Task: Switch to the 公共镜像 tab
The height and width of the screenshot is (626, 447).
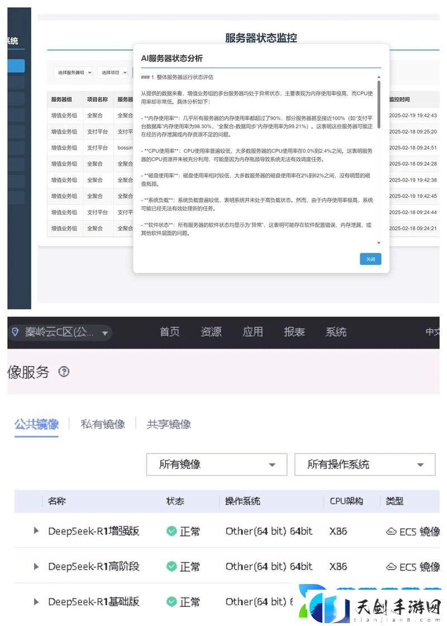Action: click(37, 424)
